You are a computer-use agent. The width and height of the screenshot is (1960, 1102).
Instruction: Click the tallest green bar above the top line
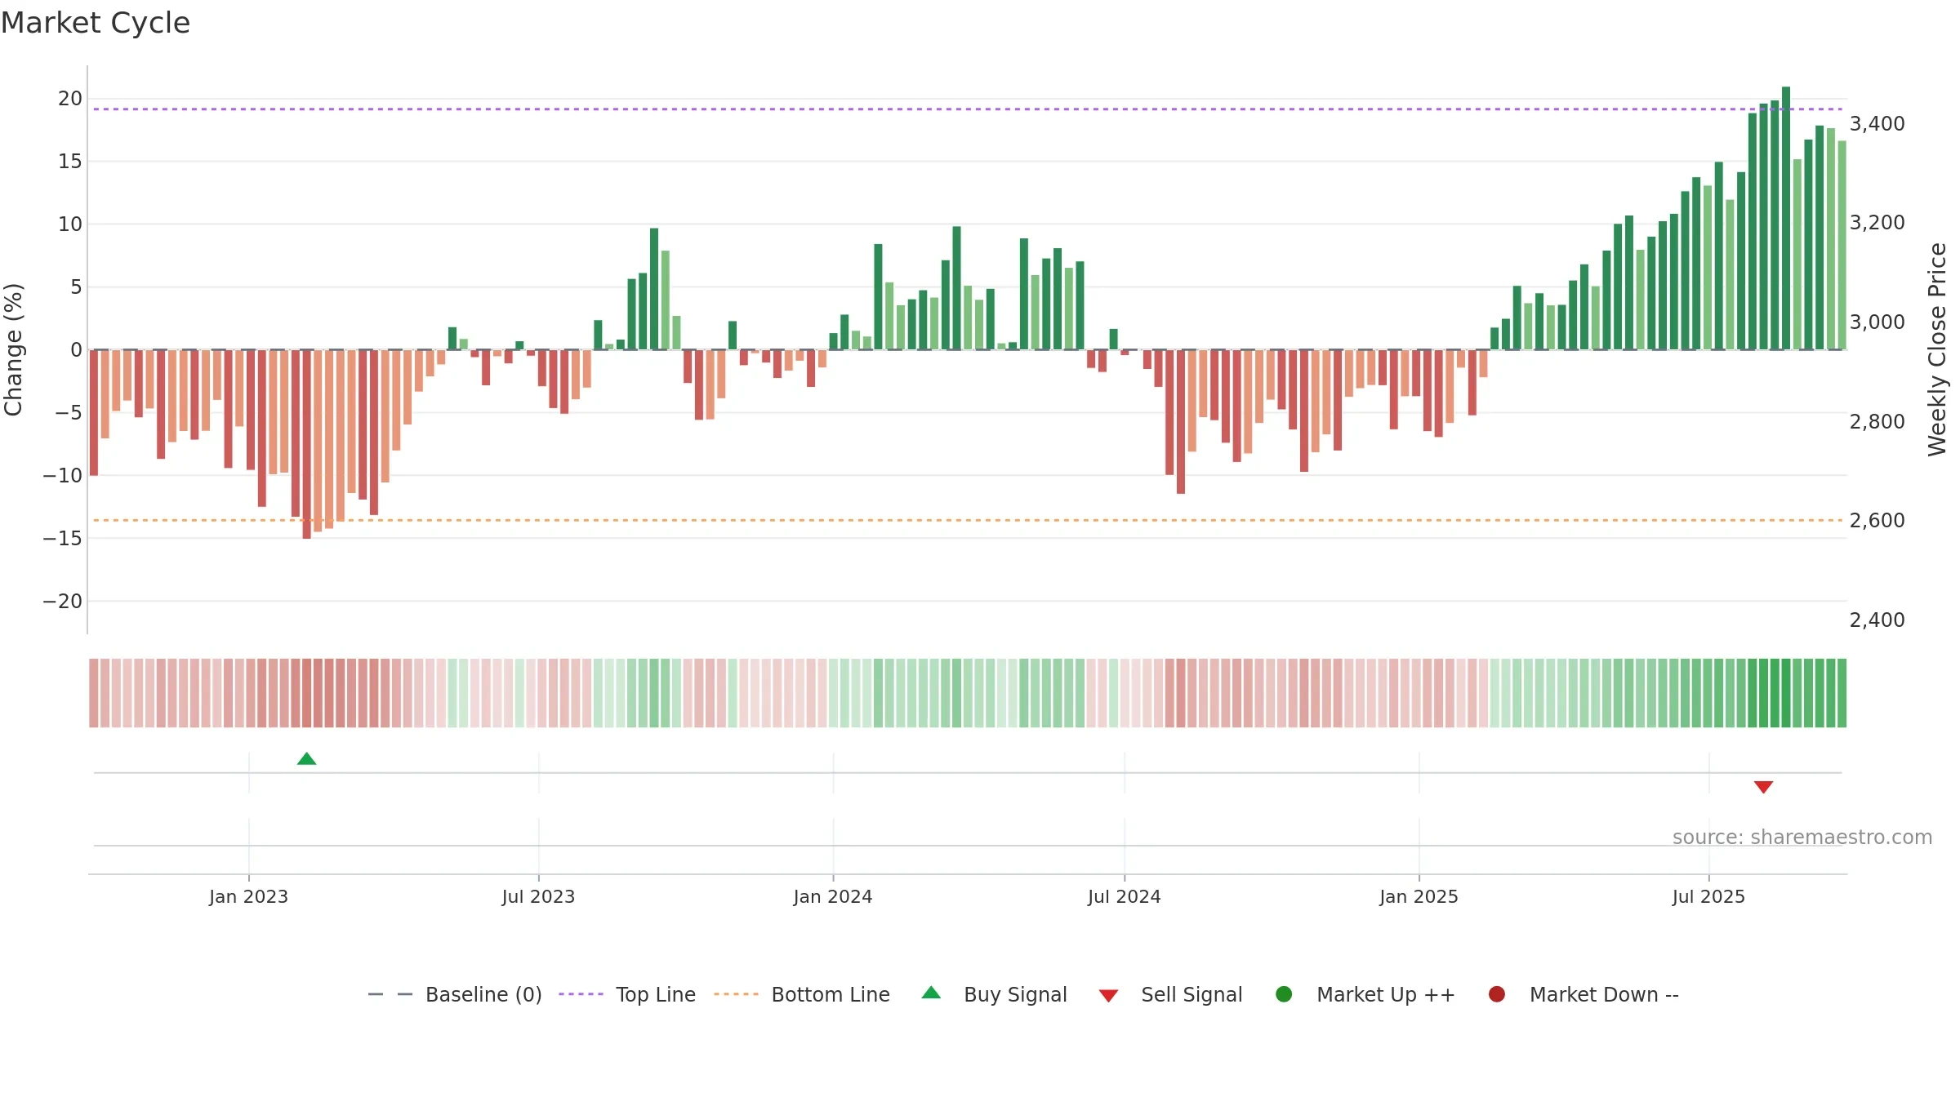click(1786, 218)
